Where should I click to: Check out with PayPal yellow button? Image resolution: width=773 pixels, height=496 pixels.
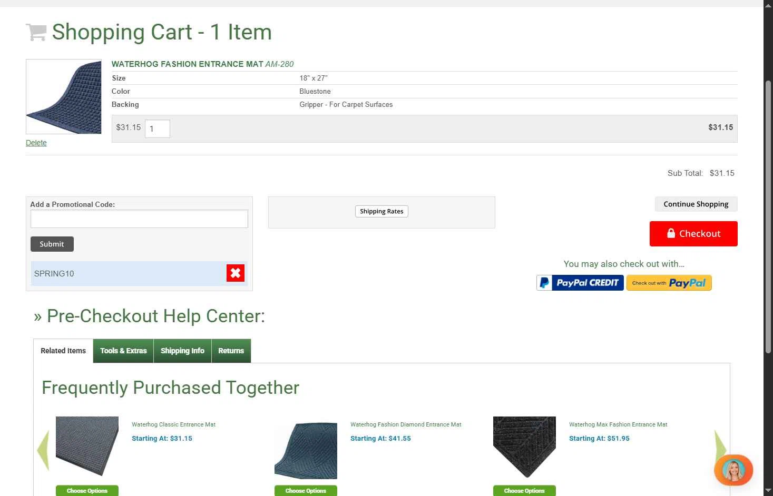(x=669, y=283)
